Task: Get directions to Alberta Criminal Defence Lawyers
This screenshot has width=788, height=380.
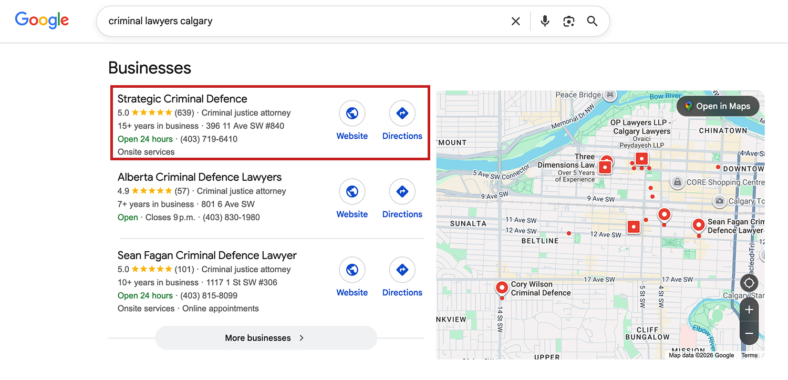Action: (x=402, y=191)
